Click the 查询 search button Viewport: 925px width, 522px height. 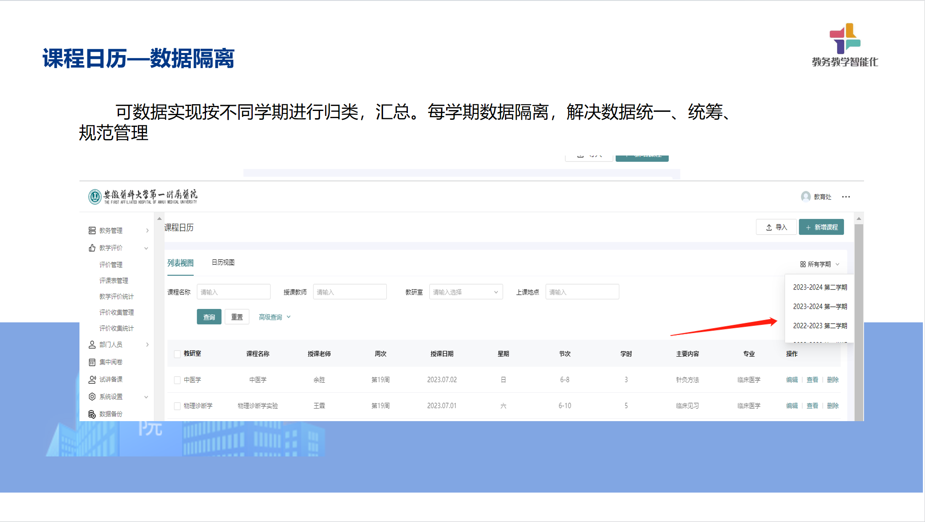click(209, 317)
